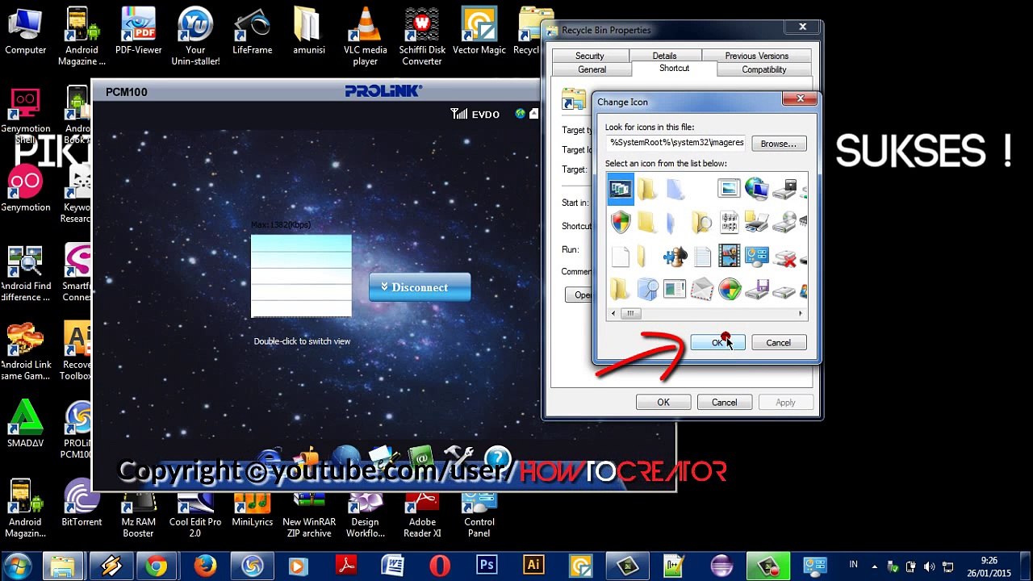Confirm with OK in Change Icon dialog
The height and width of the screenshot is (581, 1033).
[717, 343]
